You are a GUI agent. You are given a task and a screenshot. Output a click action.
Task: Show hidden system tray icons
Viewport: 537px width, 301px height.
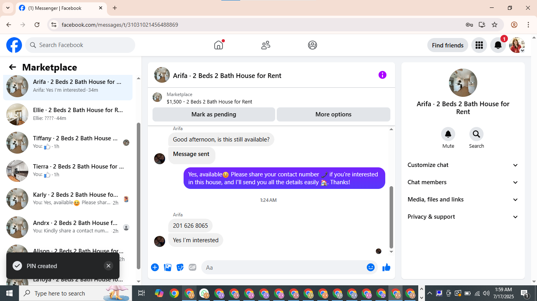click(430, 293)
